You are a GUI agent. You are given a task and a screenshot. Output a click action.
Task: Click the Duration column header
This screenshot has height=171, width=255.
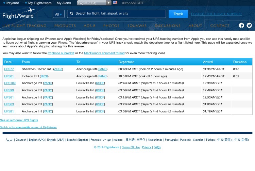click(240, 62)
